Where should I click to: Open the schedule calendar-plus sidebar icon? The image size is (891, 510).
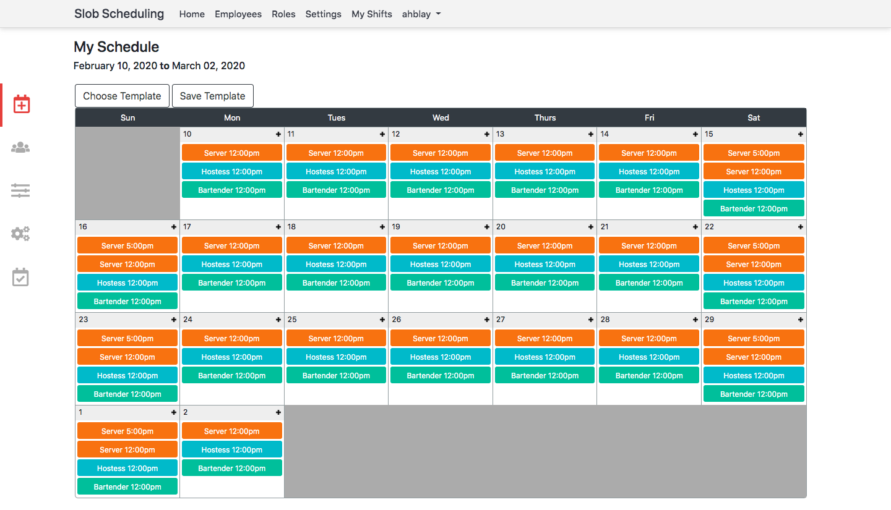pyautogui.click(x=22, y=104)
